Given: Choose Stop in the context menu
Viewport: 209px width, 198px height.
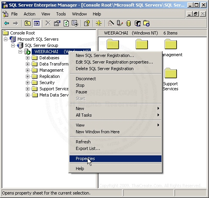Looking at the screenshot, I should 116,85.
